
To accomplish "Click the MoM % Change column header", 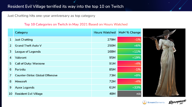I will click(x=129, y=32).
